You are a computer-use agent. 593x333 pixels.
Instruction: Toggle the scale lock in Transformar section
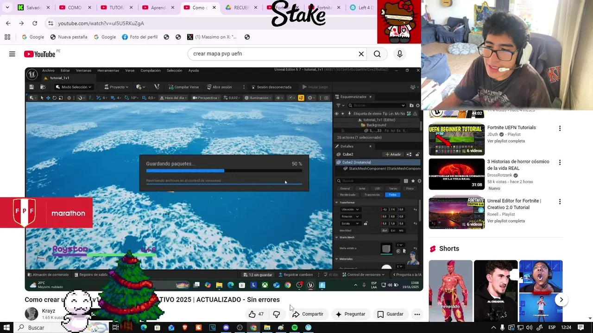tap(366, 223)
